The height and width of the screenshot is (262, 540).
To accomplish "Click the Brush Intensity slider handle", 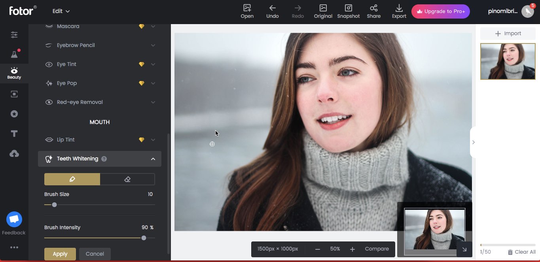I will 144,238.
